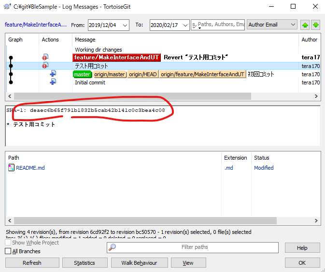Click the green down arrow search button
Image resolution: width=325 pixels, height=272 pixels.
(315, 25)
